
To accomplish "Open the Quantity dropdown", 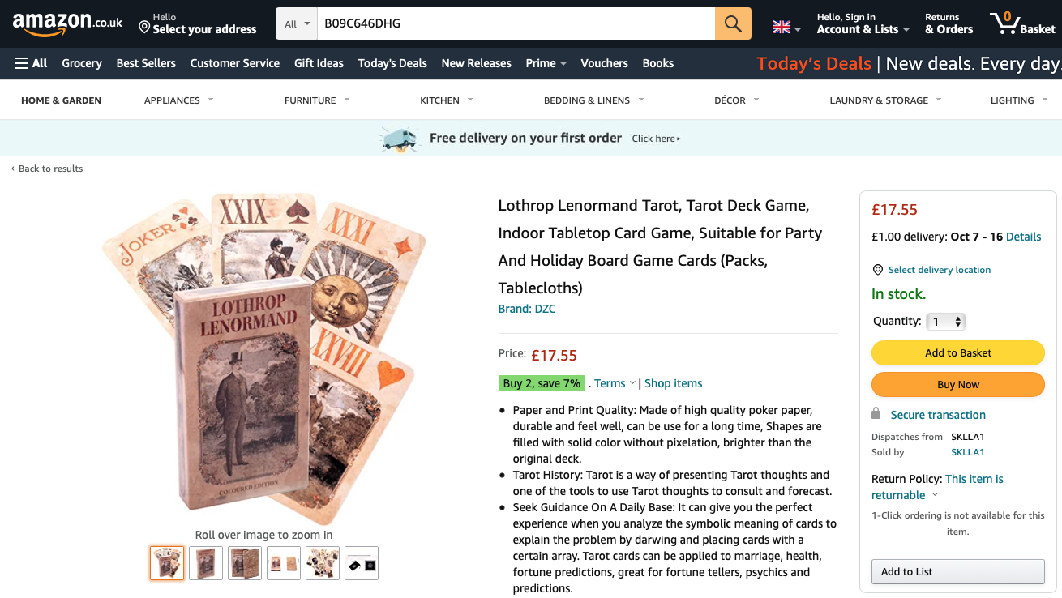I will (946, 322).
